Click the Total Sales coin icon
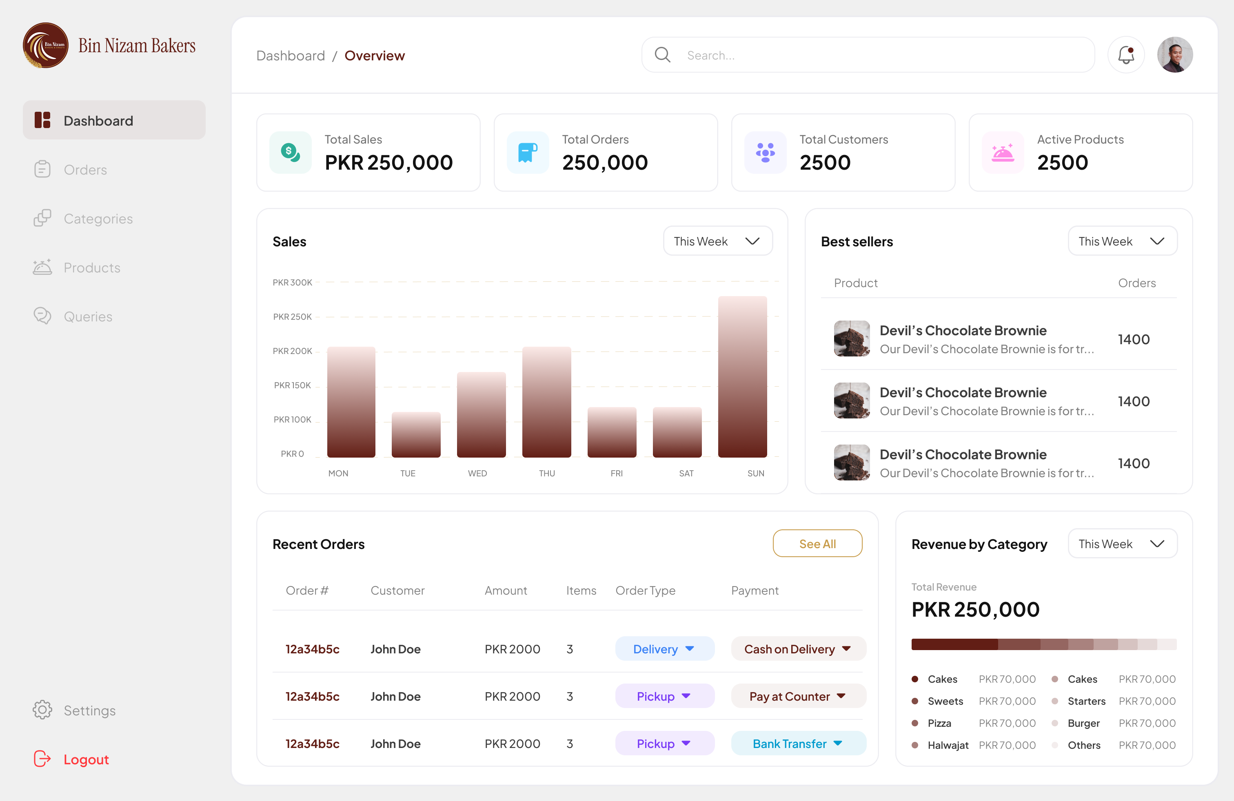Image resolution: width=1234 pixels, height=801 pixels. click(x=291, y=152)
